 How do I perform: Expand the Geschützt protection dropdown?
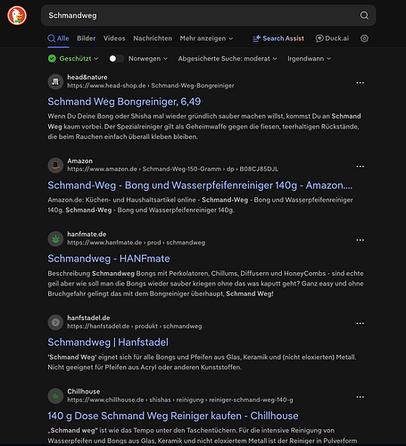[73, 59]
